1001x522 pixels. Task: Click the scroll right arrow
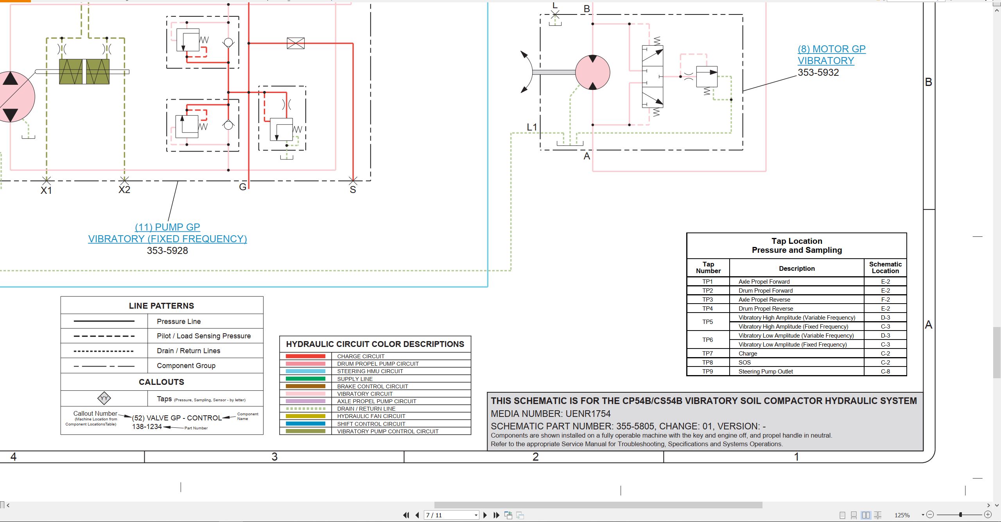point(988,505)
